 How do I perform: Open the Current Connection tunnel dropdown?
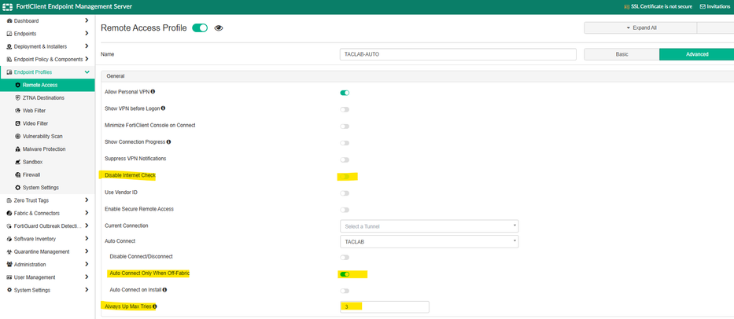(x=430, y=226)
